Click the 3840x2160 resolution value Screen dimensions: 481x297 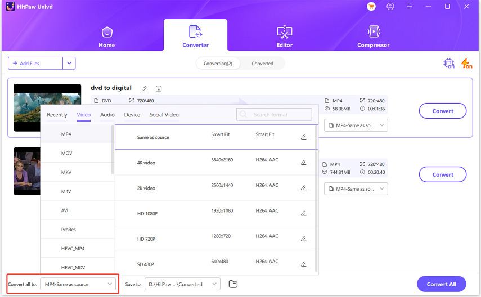tap(222, 160)
